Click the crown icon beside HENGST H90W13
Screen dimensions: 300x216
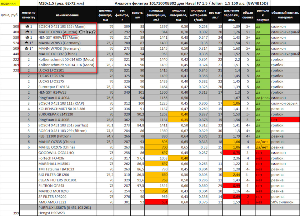pos(27,37)
